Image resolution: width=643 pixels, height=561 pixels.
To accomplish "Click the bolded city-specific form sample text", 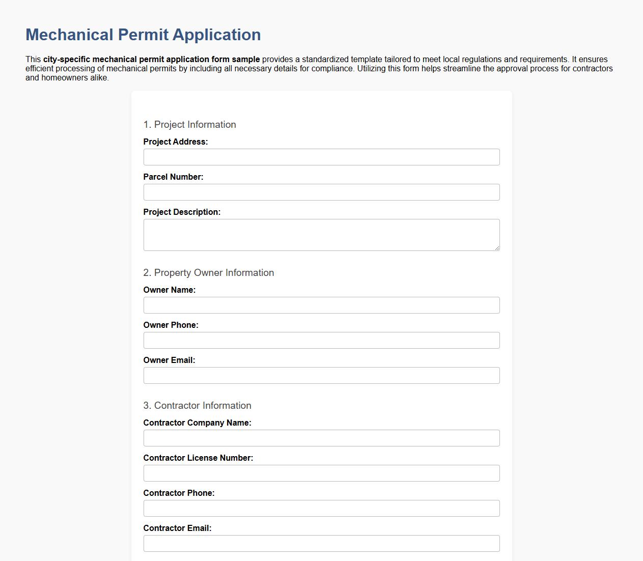I will coord(151,59).
